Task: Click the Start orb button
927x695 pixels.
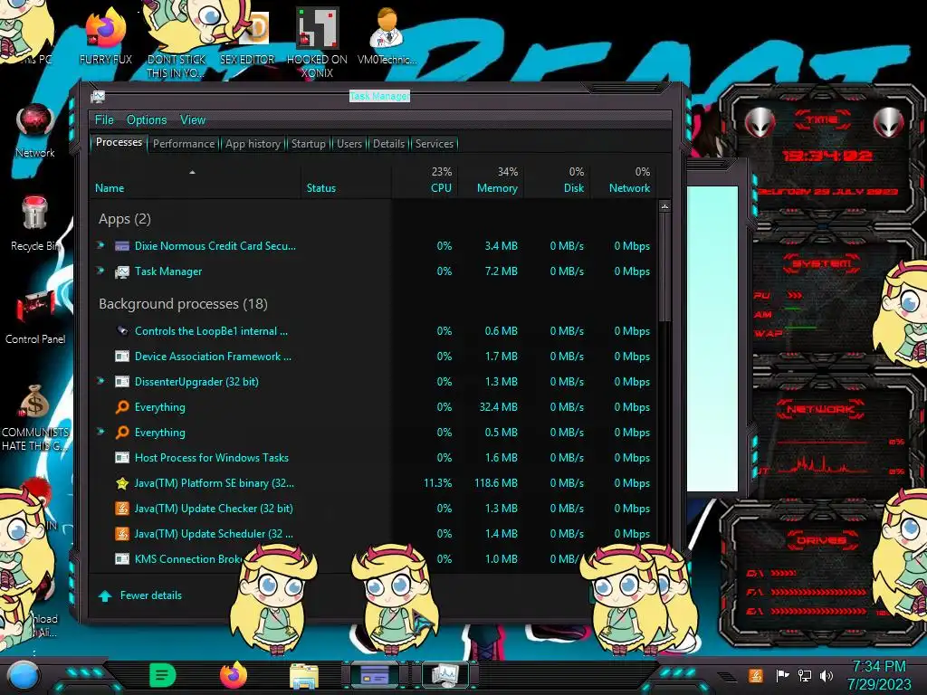Action: [23, 675]
